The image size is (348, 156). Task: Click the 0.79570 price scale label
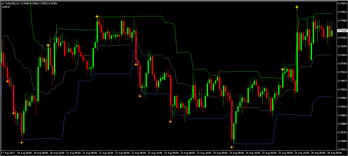point(342,4)
